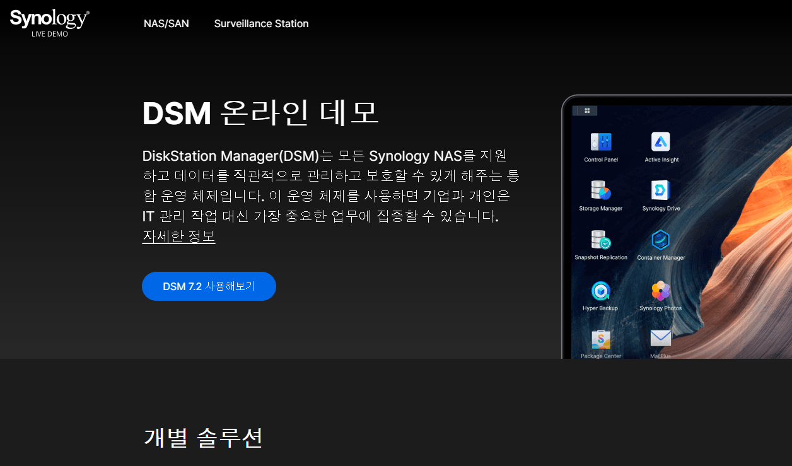Click the 개별 솔루션 section heading
The width and height of the screenshot is (792, 466).
pos(203,437)
